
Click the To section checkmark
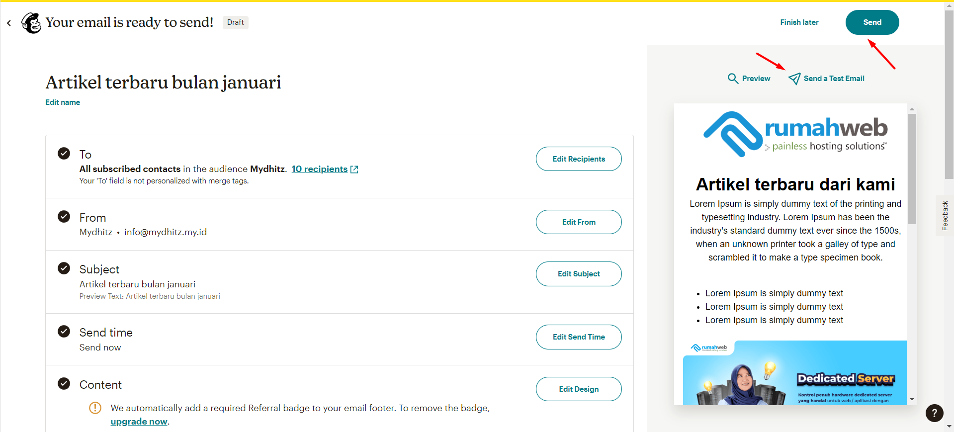[64, 153]
